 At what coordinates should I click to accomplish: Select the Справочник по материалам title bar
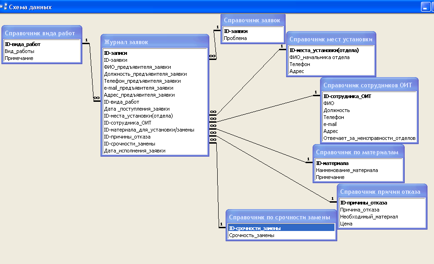[359, 152]
